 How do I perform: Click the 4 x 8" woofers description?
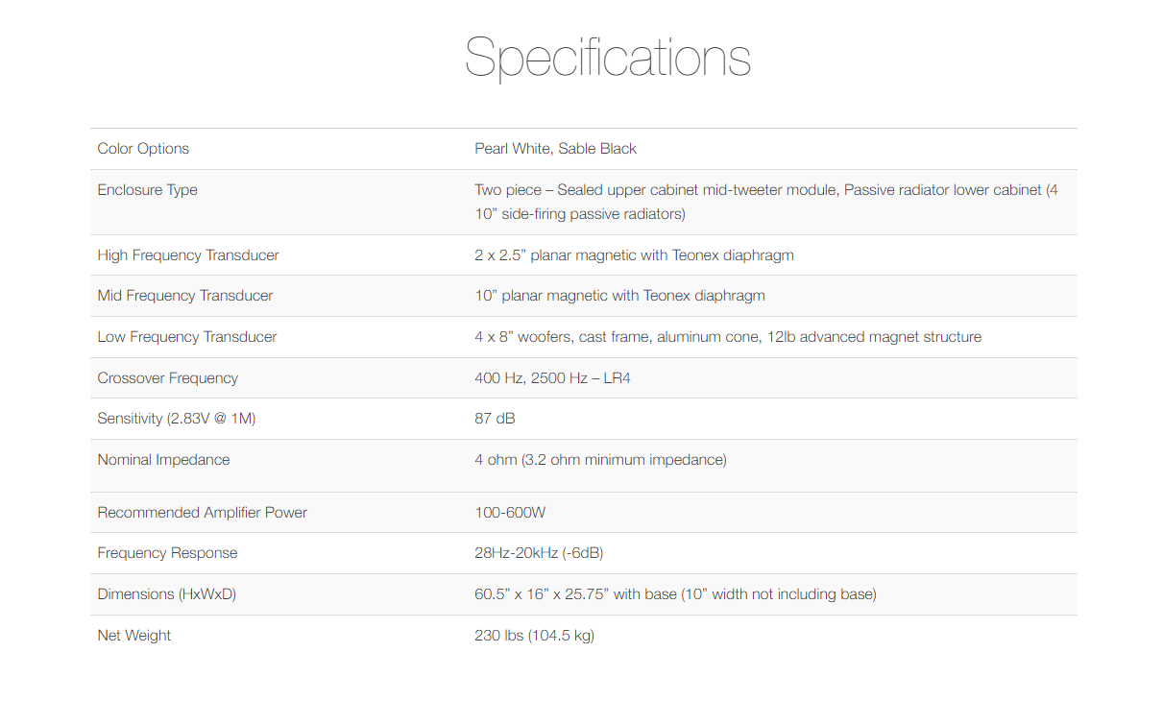[x=728, y=337]
